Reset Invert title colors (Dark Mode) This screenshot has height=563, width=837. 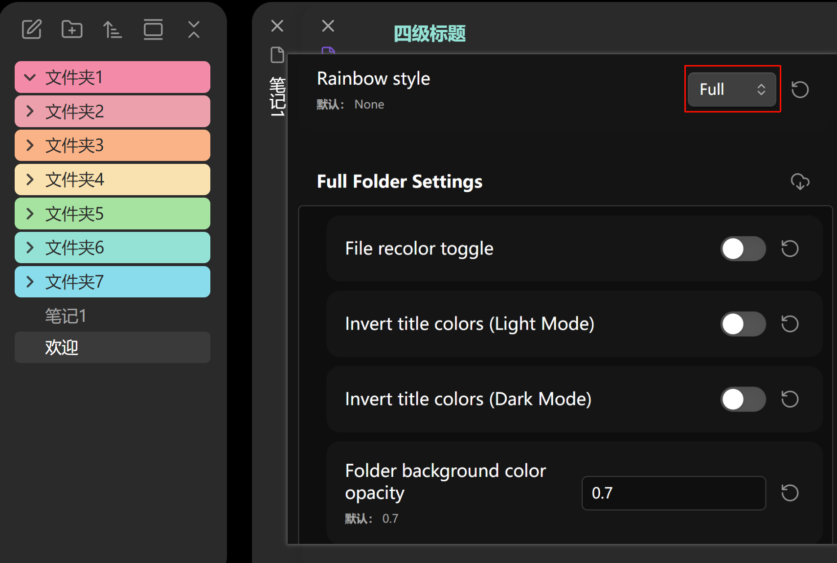(x=790, y=399)
